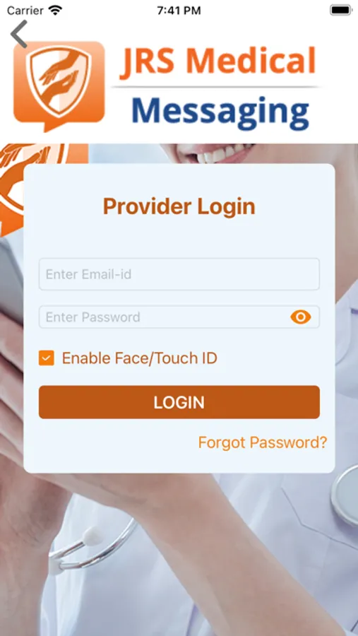358x636 pixels.
Task: Click the gray divider line under JRS Medical
Action: (x=215, y=87)
